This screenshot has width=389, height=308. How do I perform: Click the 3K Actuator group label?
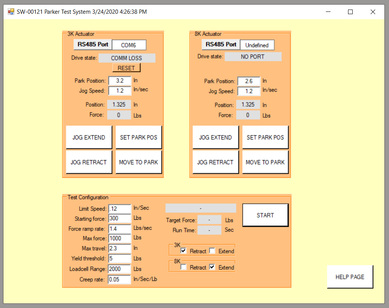(x=81, y=34)
